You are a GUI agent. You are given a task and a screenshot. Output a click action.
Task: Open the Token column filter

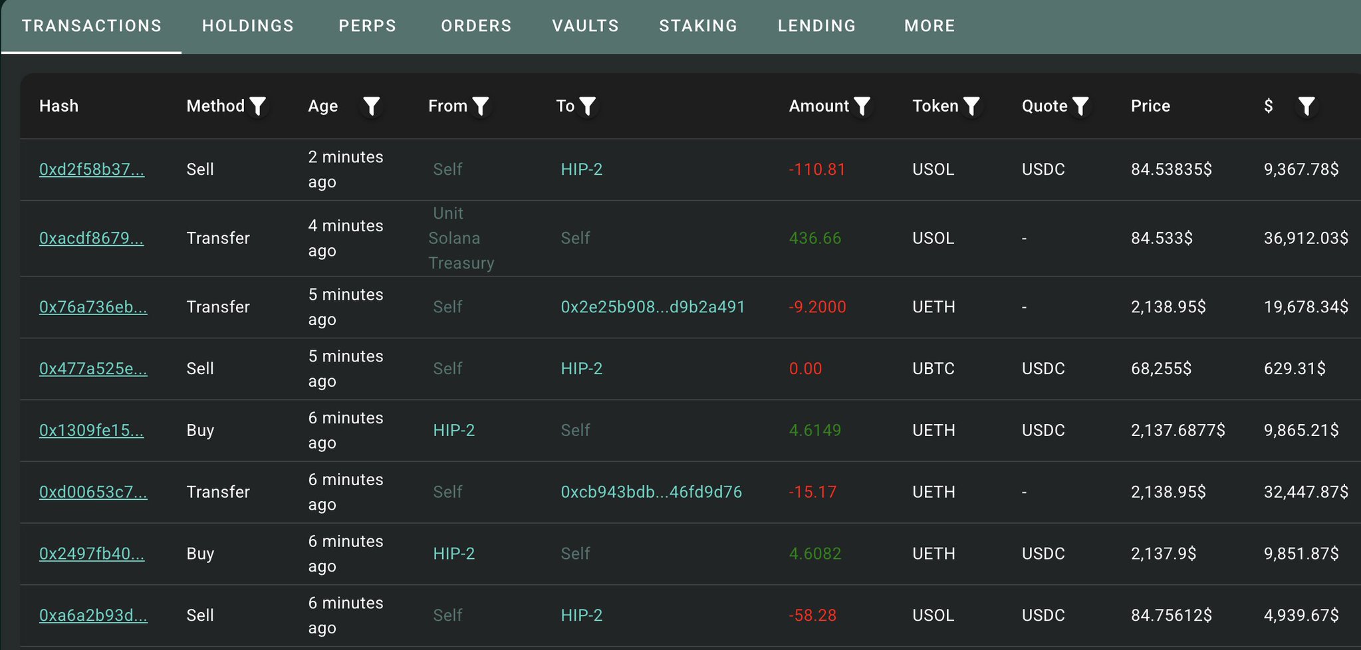pos(971,106)
